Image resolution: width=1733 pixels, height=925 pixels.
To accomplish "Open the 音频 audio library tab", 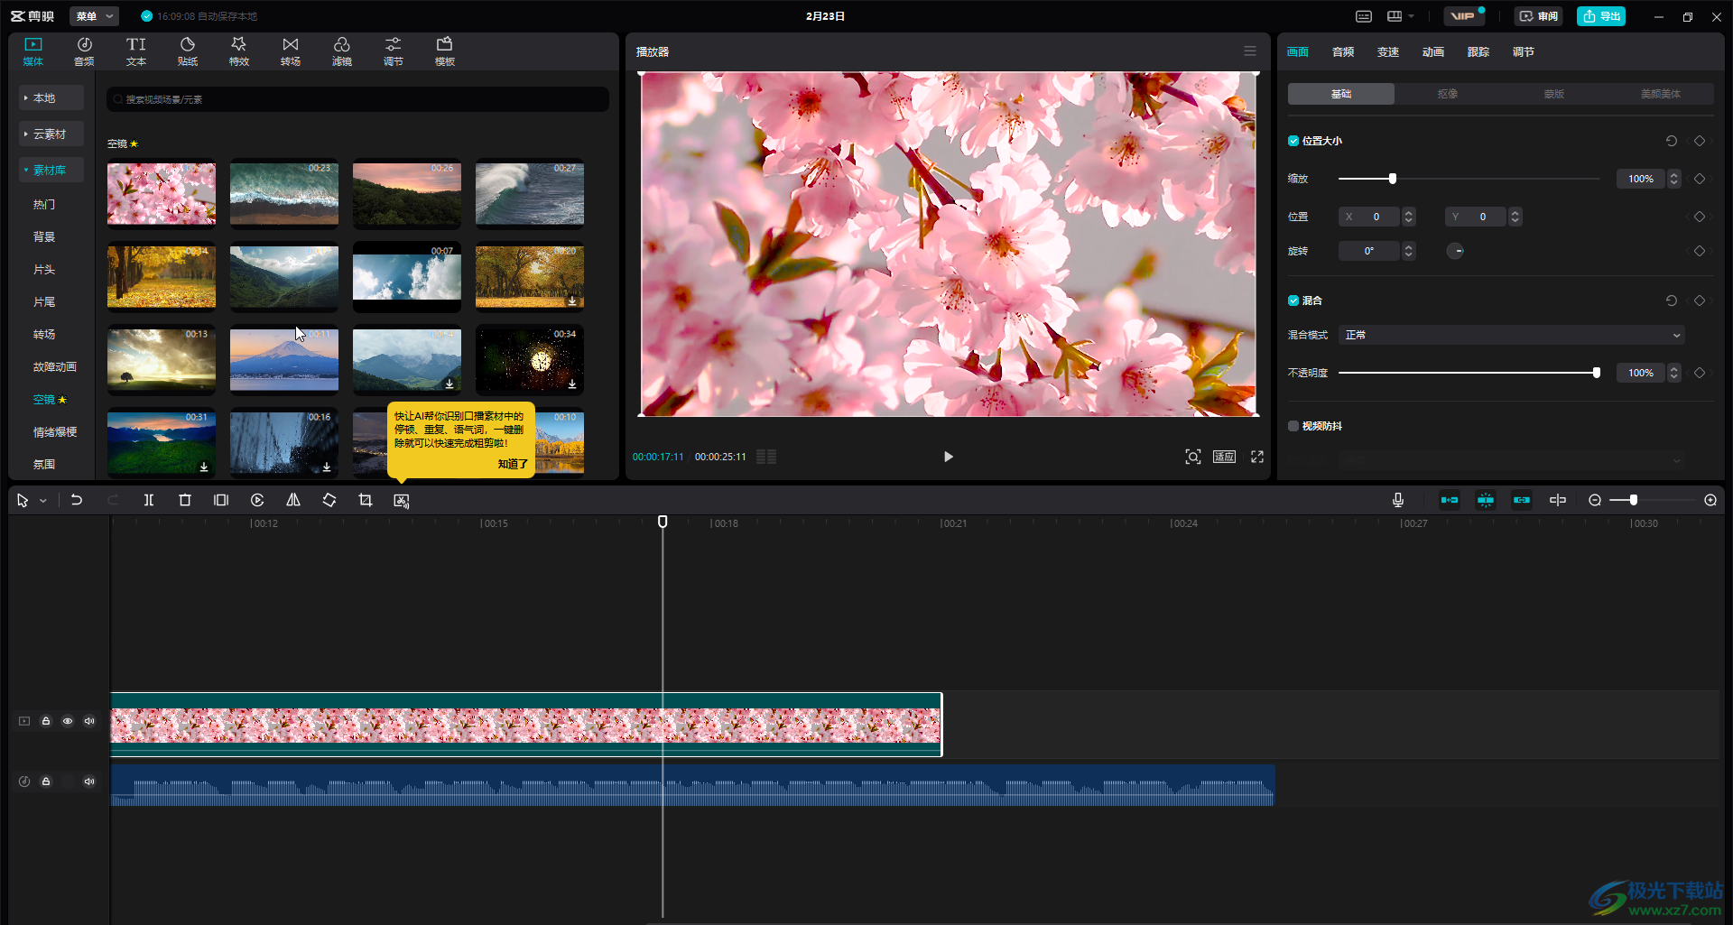I will coord(84,51).
